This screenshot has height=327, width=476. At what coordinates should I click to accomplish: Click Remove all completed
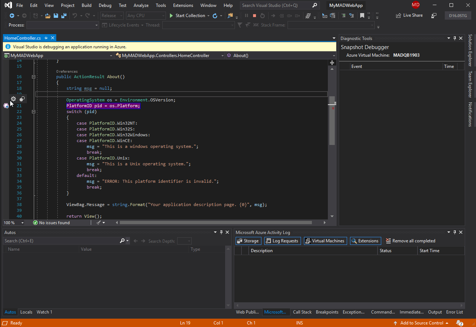click(x=410, y=241)
